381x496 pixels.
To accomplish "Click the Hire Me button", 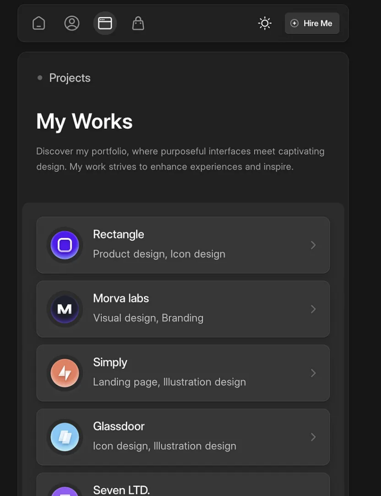I will (x=312, y=23).
